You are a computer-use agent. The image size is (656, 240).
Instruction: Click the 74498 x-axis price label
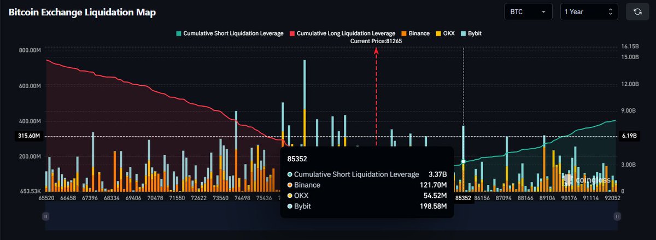point(242,198)
